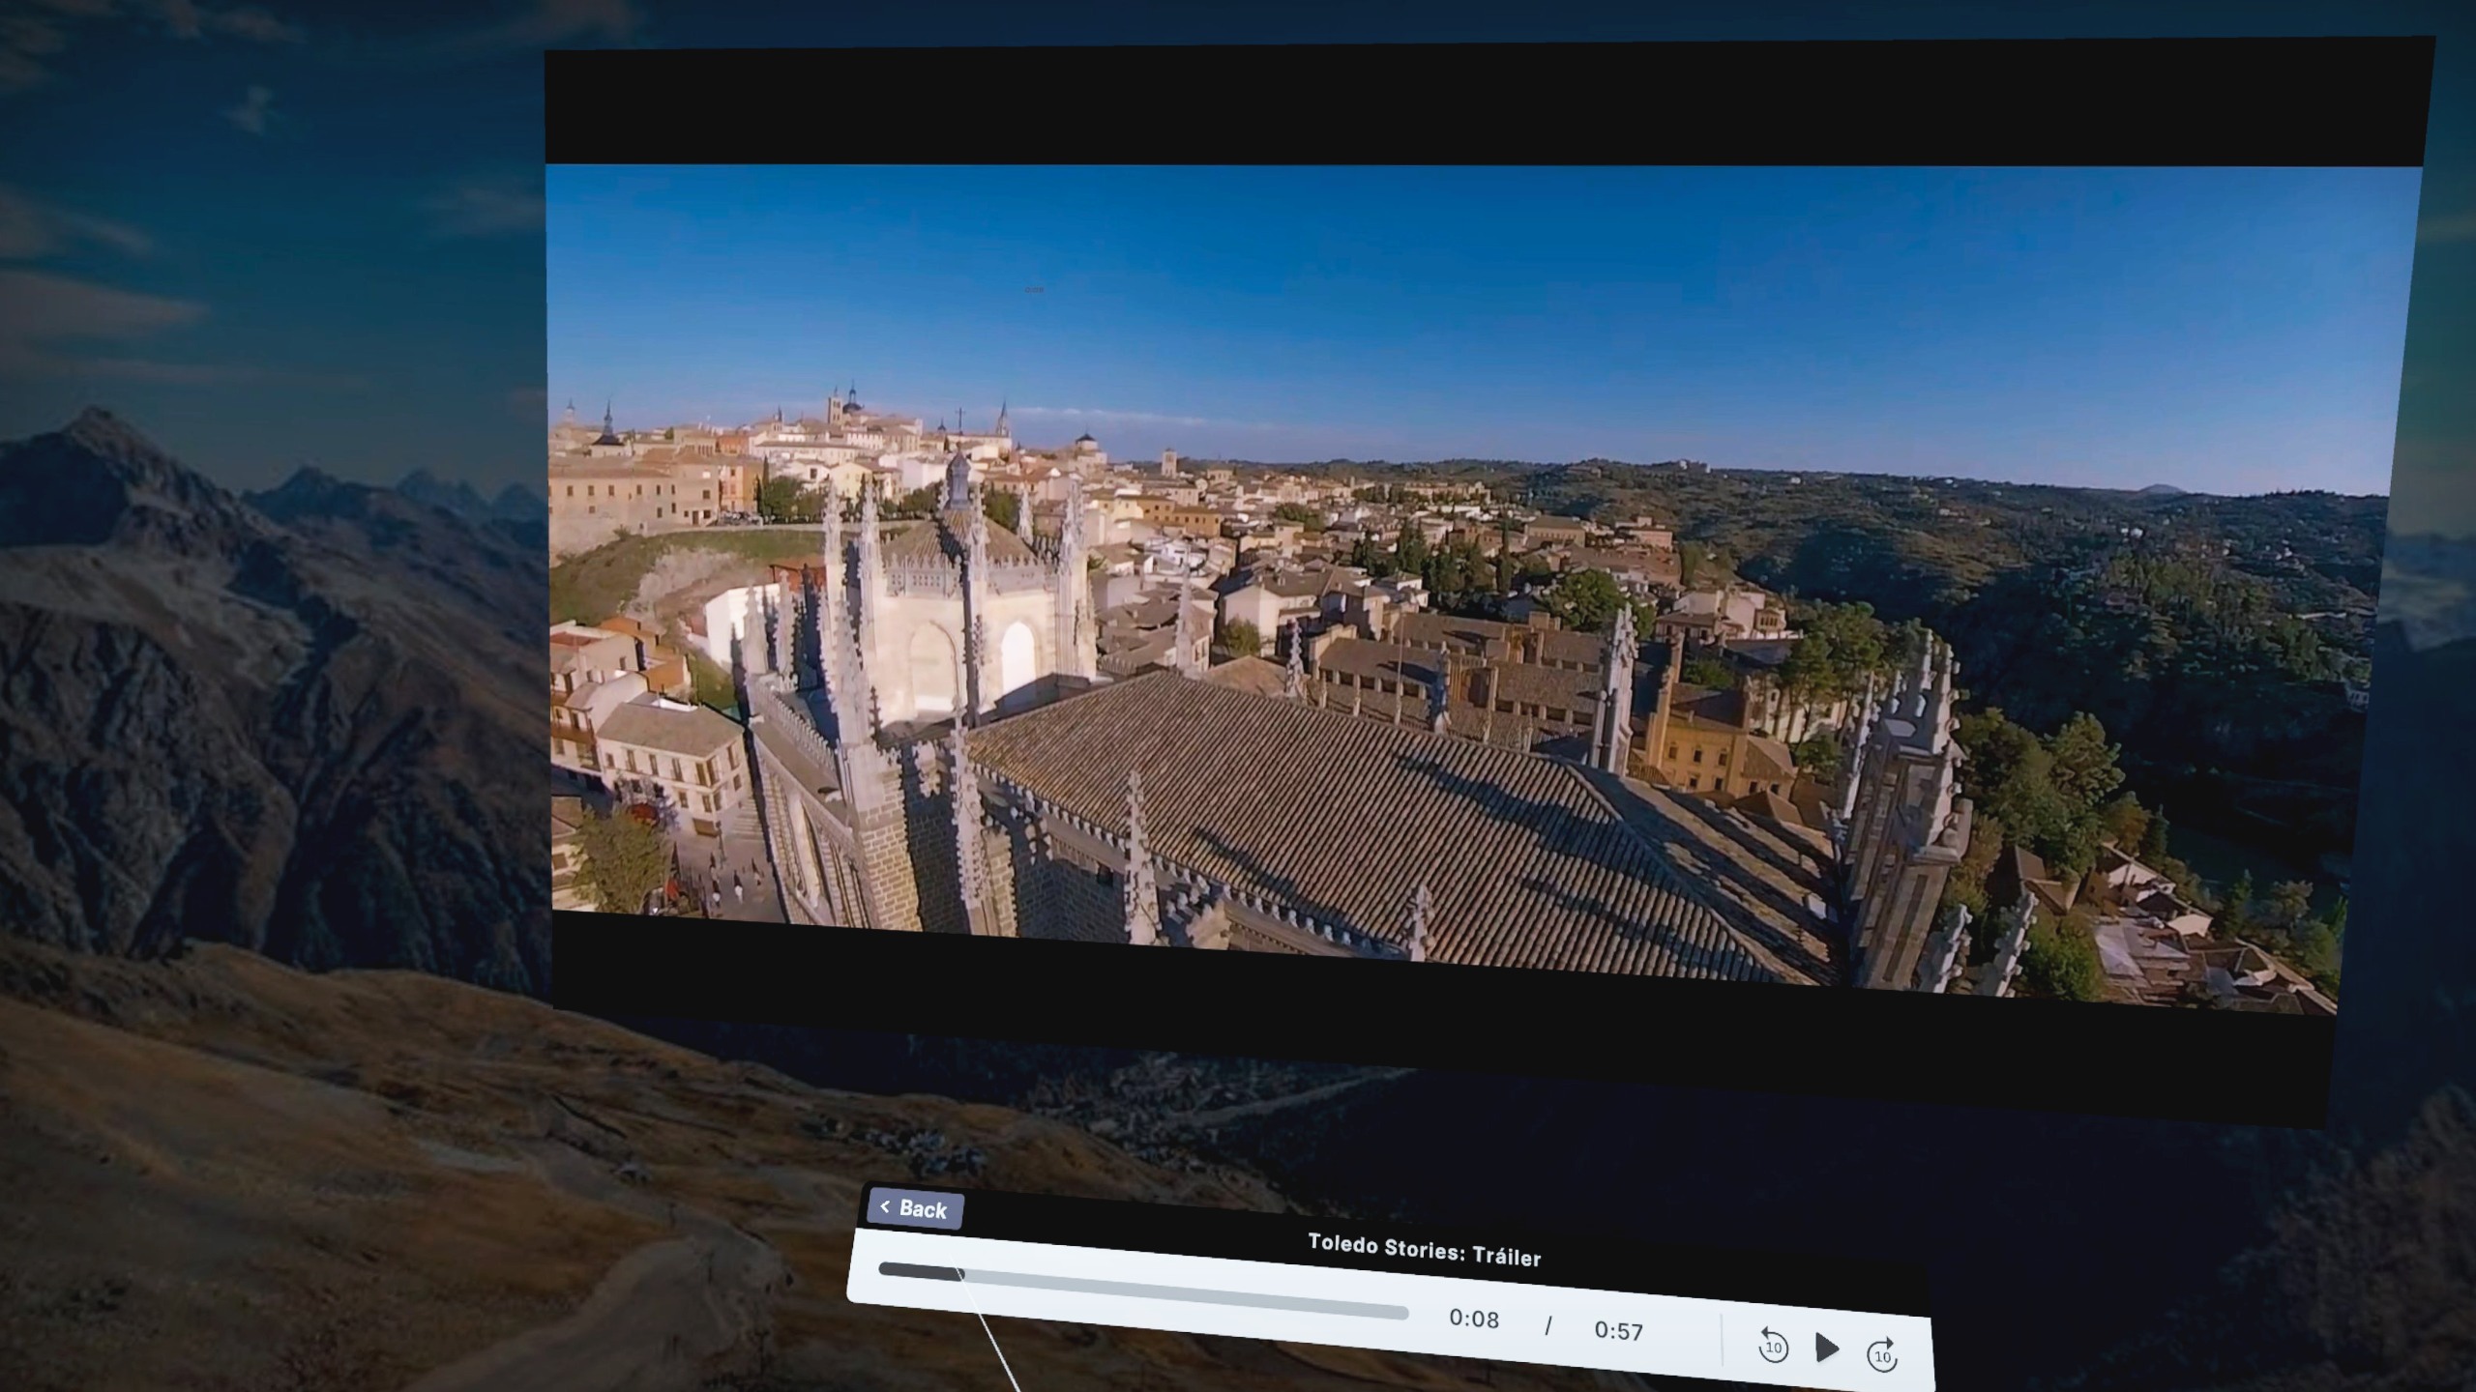The height and width of the screenshot is (1392, 2476).
Task: Click the chevron arrow inside Back
Action: pyautogui.click(x=885, y=1205)
